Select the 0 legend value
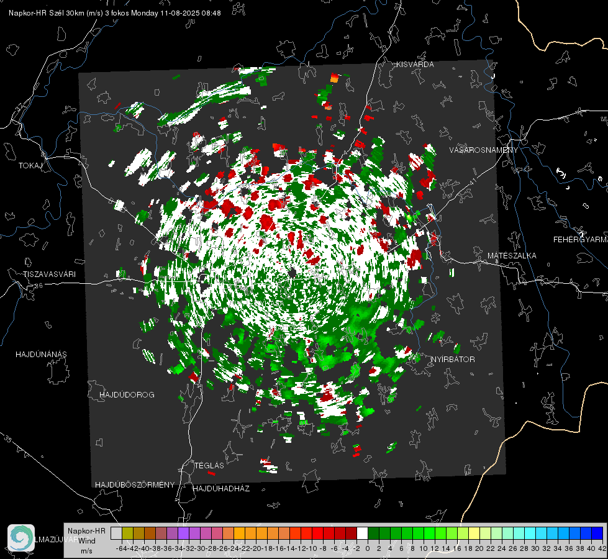The height and width of the screenshot is (559, 608). click(368, 548)
